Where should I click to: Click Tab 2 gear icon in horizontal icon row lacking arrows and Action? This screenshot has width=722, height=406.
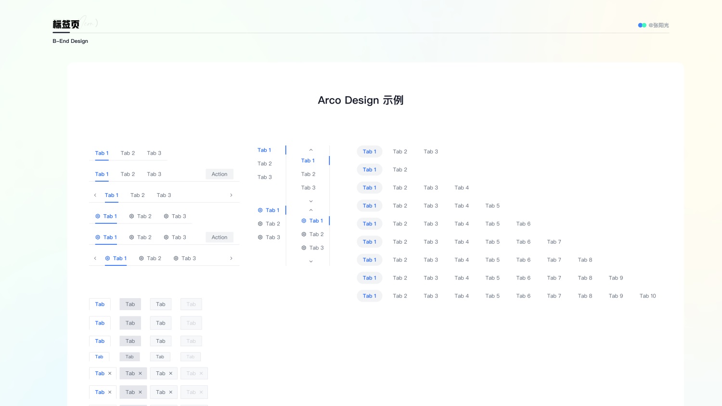(131, 216)
